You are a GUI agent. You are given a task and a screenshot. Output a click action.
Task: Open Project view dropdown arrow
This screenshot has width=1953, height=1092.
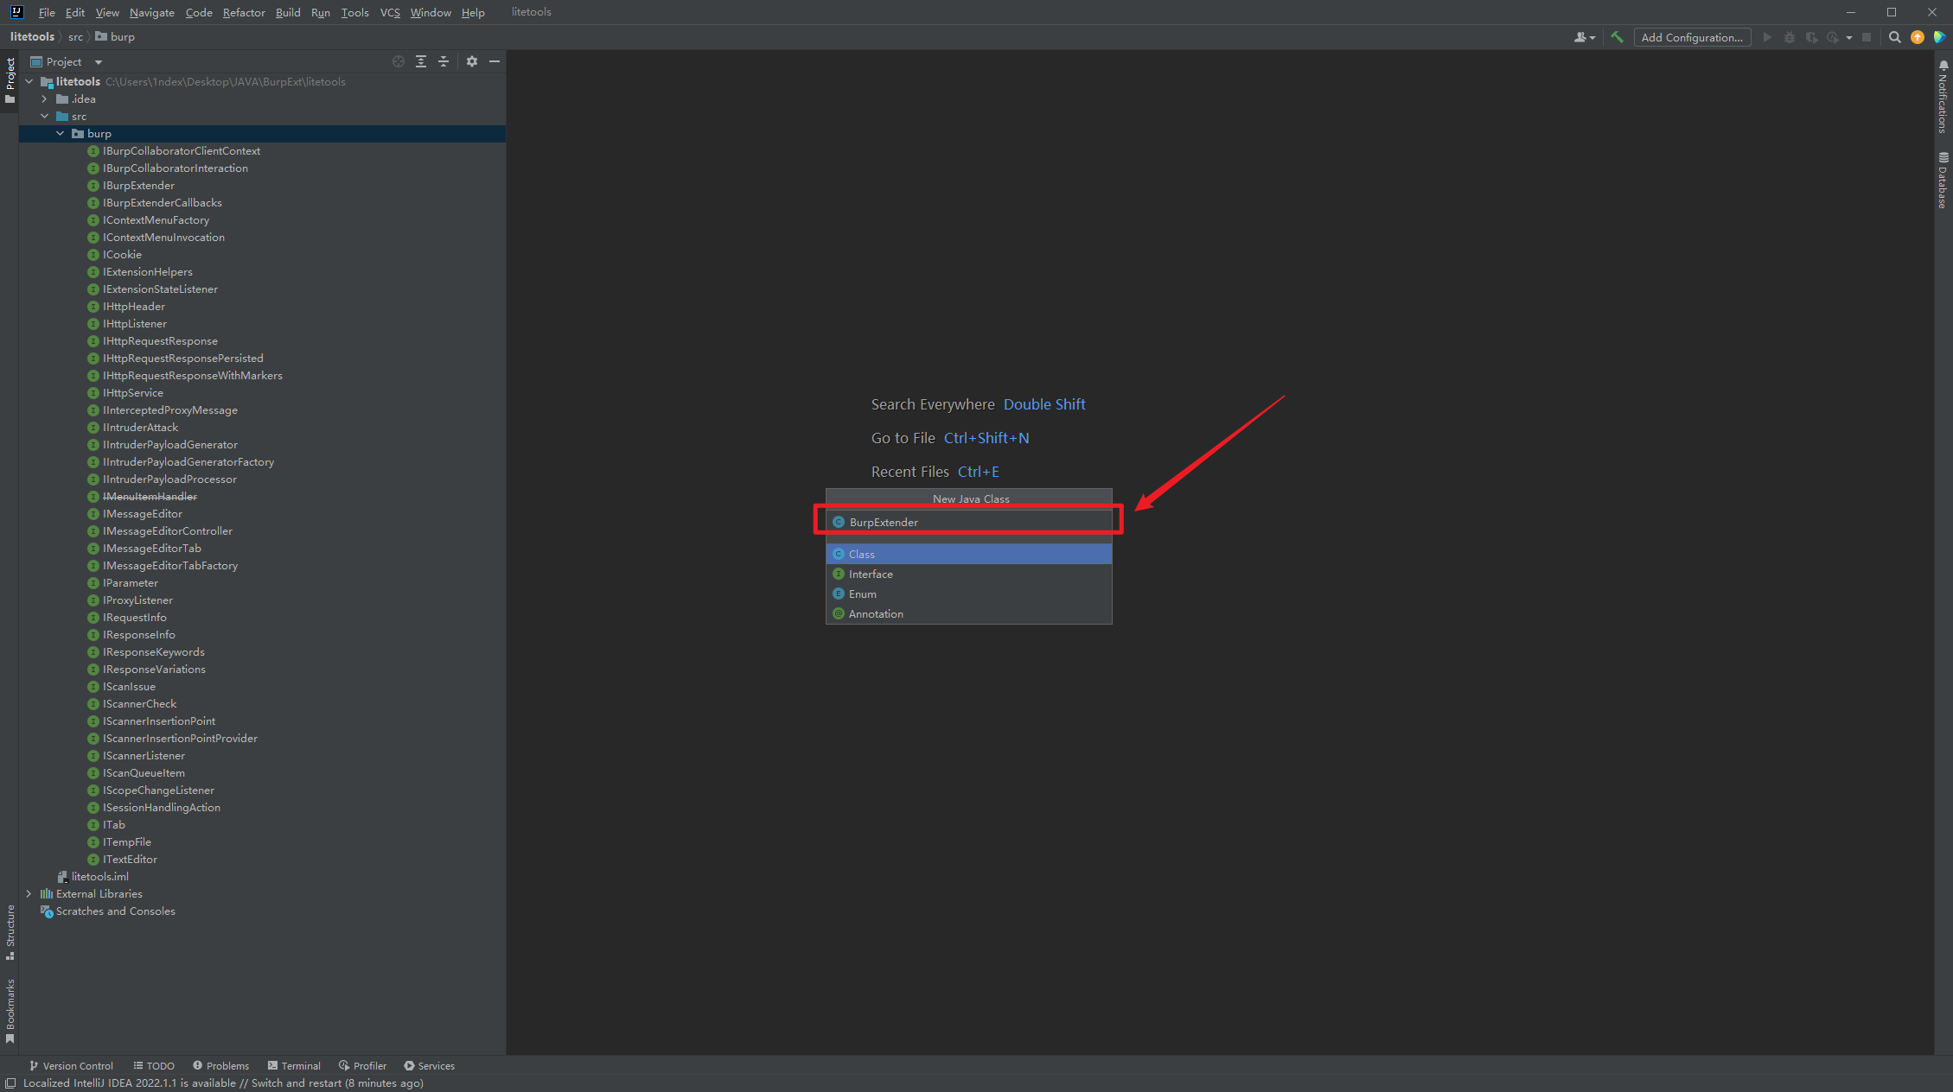pos(98,62)
